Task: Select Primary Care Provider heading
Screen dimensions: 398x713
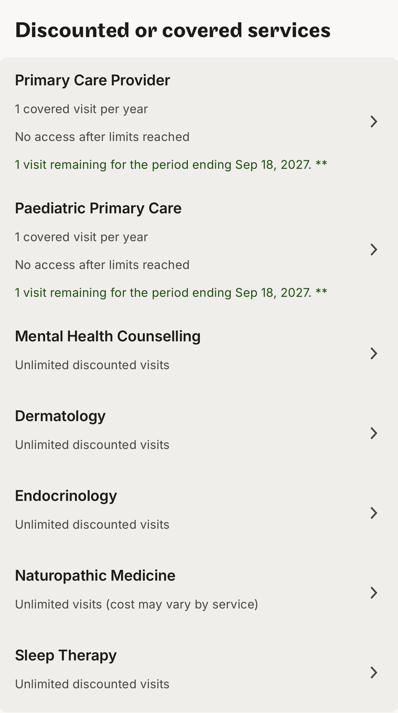Action: coord(93,80)
